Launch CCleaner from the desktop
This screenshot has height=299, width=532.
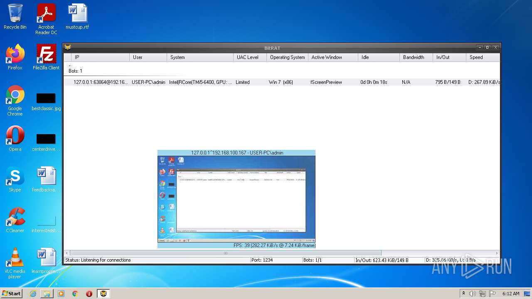click(15, 220)
